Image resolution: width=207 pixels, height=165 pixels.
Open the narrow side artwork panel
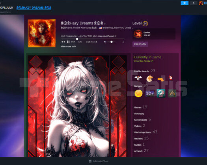pos(118,106)
